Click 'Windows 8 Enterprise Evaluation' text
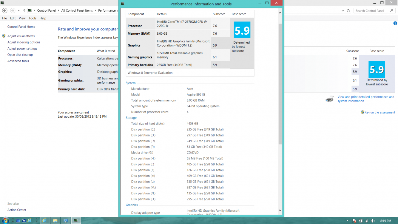This screenshot has width=398, height=224. pyautogui.click(x=150, y=73)
